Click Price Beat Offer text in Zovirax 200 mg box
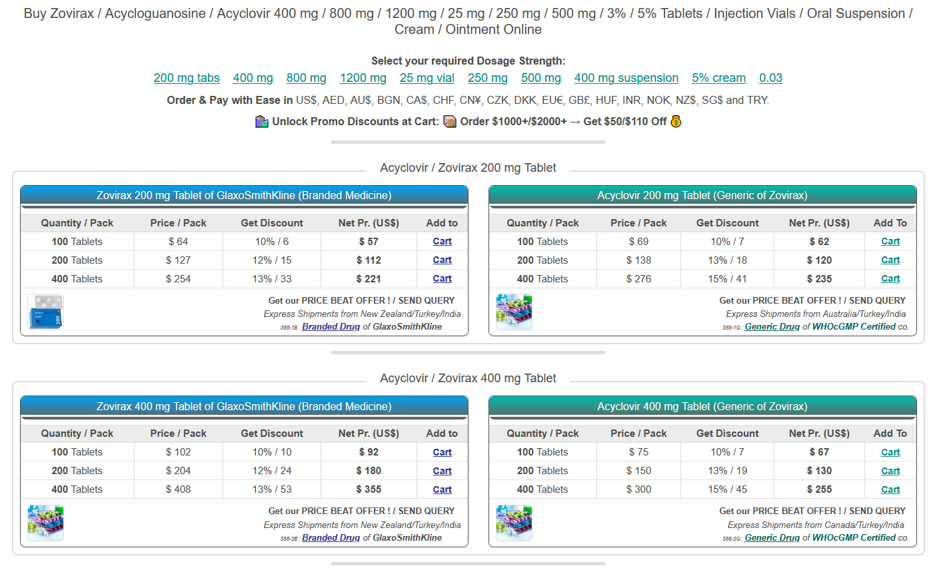 pos(361,301)
